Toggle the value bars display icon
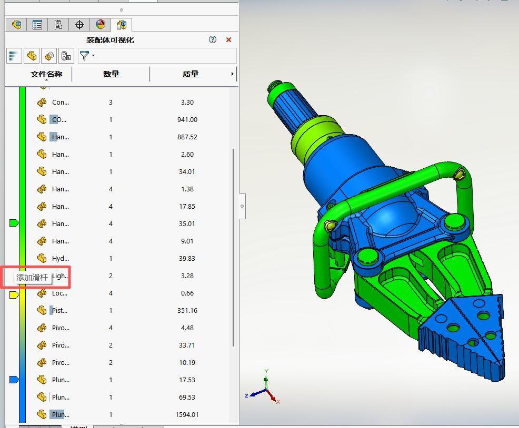Screen dimensions: 519x428 coord(14,56)
